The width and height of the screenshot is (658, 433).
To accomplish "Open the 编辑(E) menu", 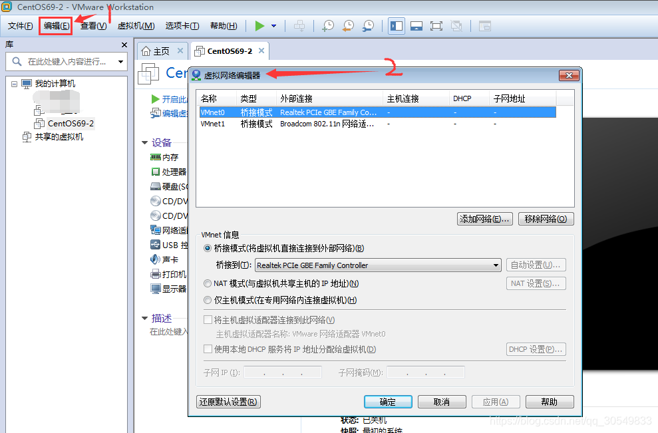I will tap(56, 26).
